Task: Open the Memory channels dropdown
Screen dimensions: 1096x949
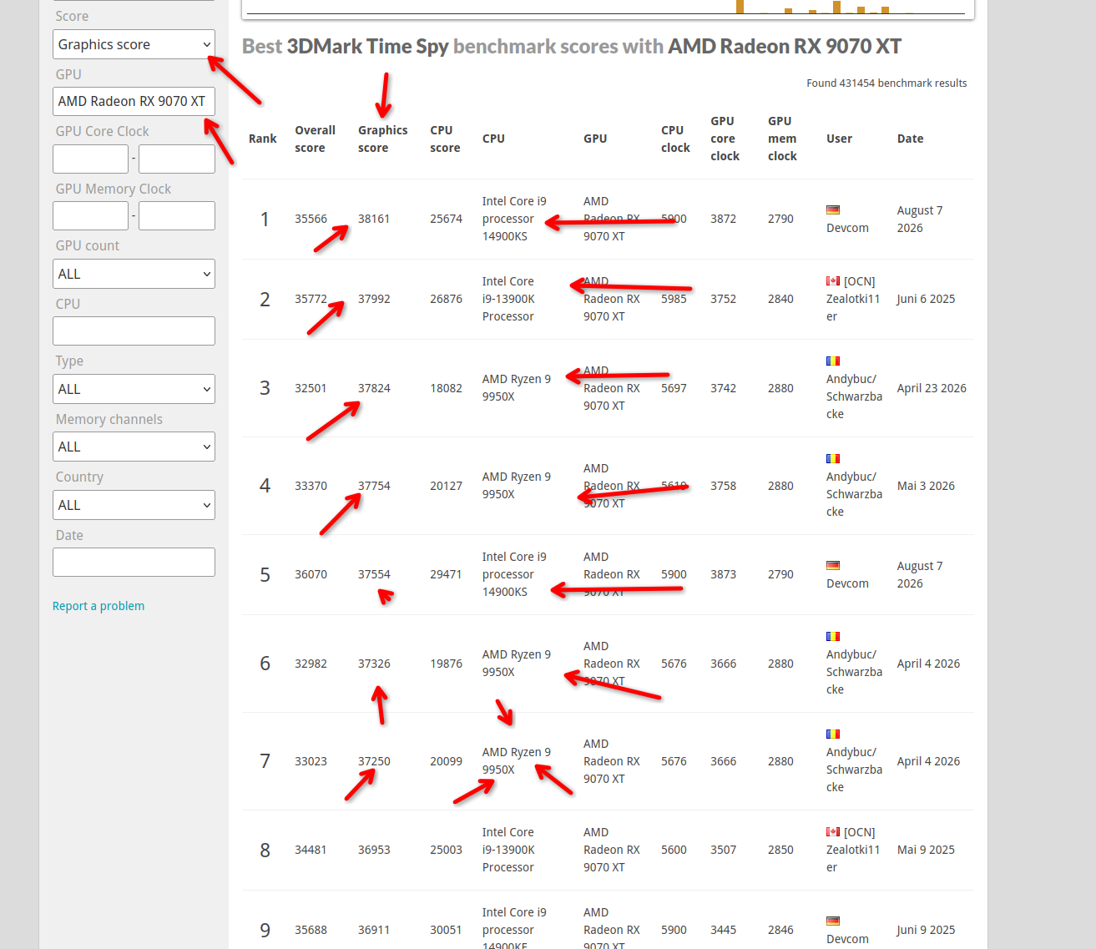Action: [134, 447]
